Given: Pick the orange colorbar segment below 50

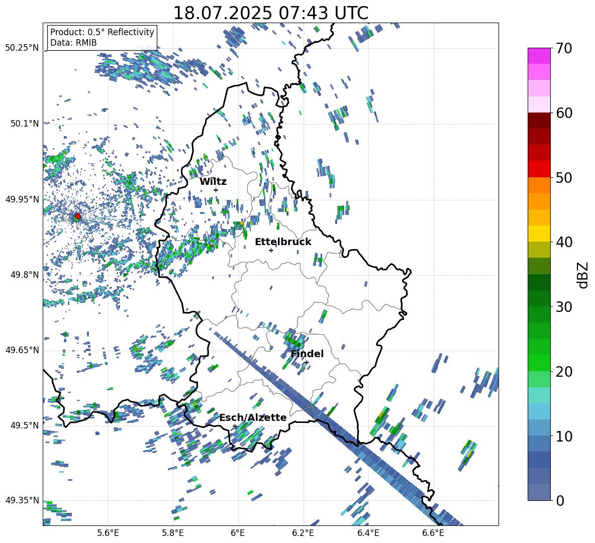Looking at the screenshot, I should (x=539, y=185).
